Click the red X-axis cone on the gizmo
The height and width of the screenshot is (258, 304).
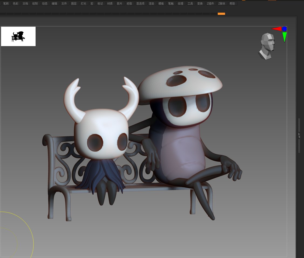(277, 29)
